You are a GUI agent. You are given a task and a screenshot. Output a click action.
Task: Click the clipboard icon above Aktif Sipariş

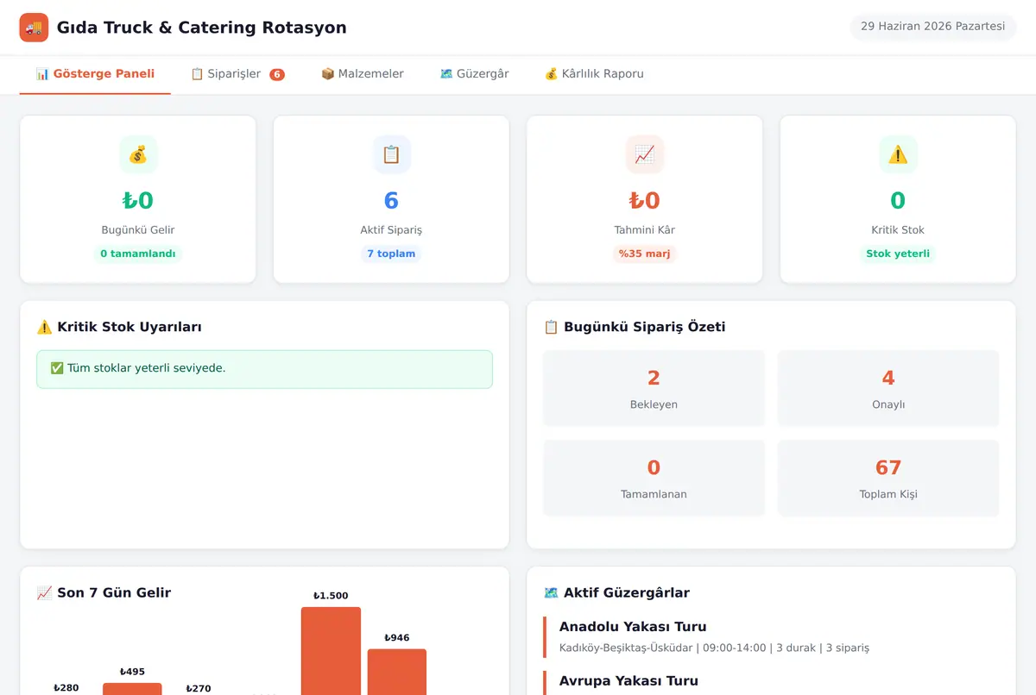(x=391, y=154)
